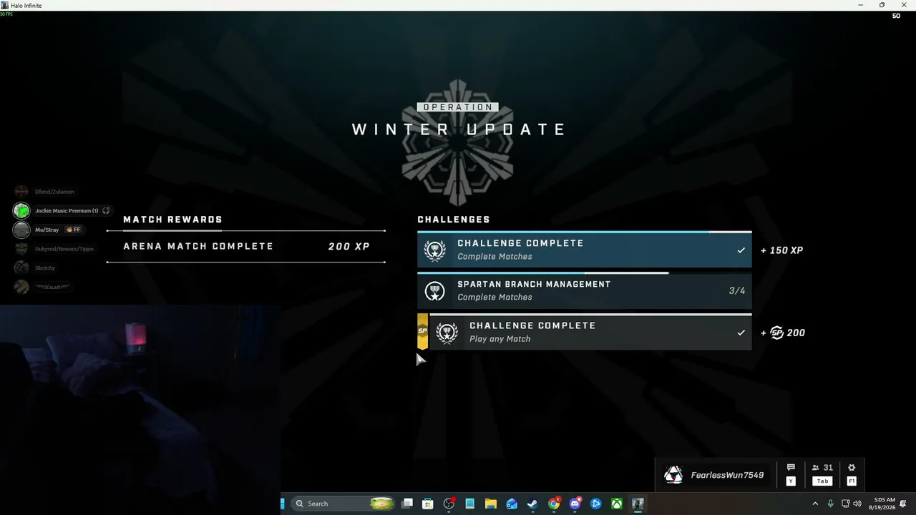Open the clock showing 5:05 AM
Screen dimensions: 916x515
click(x=882, y=504)
